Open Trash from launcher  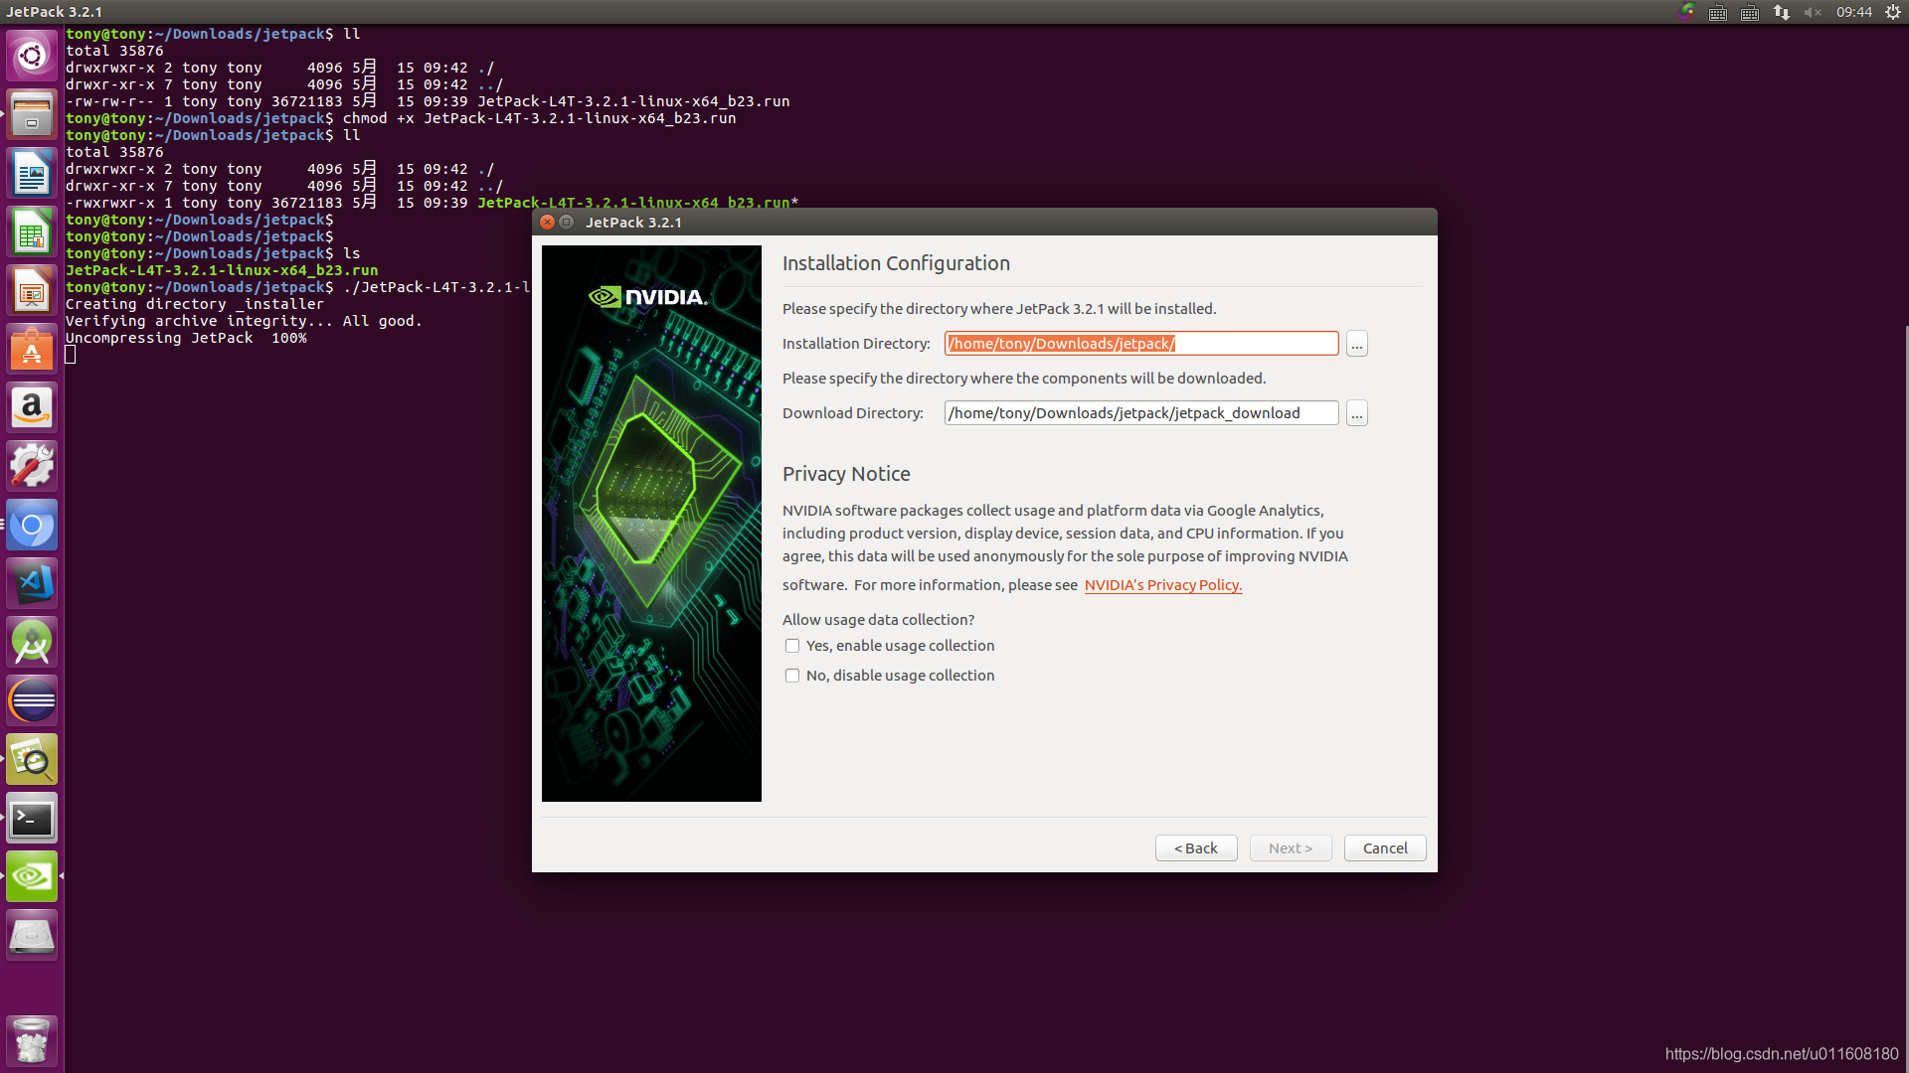tap(32, 1041)
